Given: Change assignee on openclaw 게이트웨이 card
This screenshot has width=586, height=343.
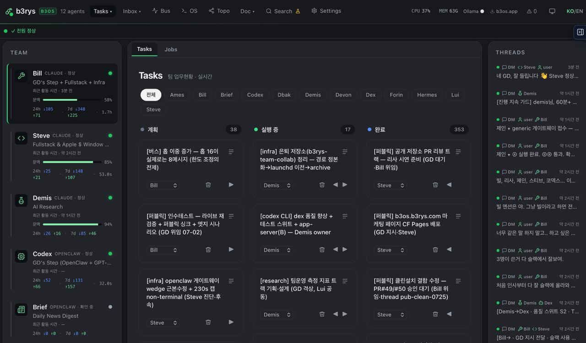Looking at the screenshot, I should pos(163,323).
